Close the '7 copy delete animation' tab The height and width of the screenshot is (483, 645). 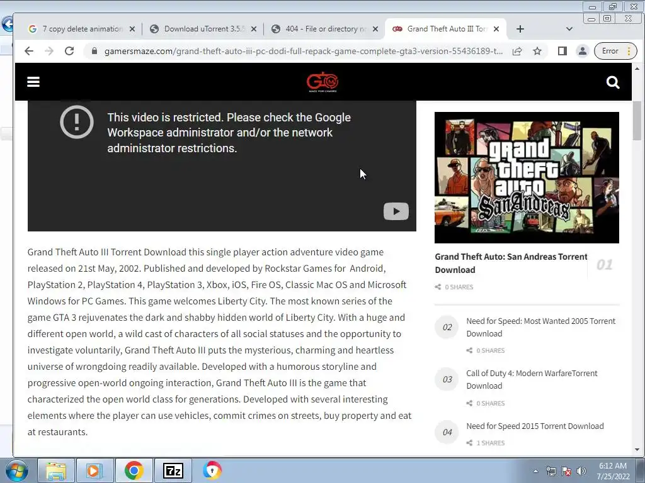(132, 29)
